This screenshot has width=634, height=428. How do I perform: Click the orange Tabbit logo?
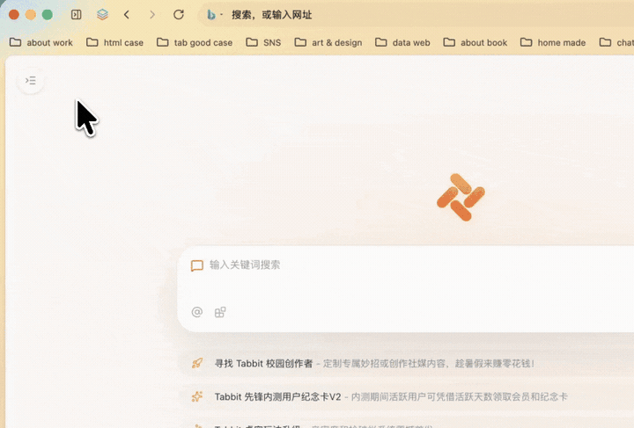click(461, 197)
